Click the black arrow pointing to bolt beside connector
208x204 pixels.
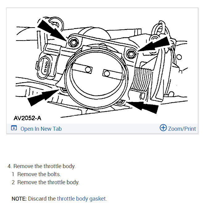point(52,30)
